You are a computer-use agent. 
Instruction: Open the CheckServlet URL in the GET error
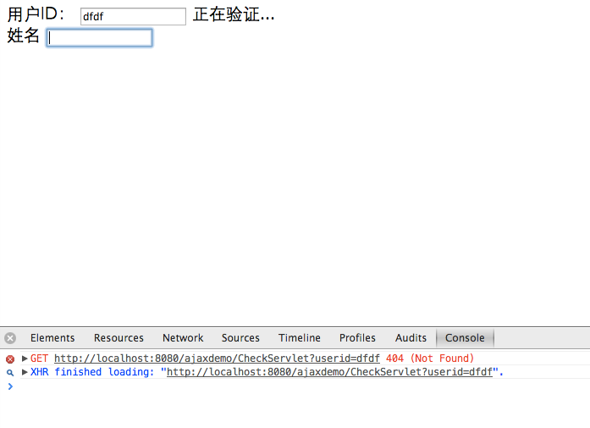coord(217,359)
